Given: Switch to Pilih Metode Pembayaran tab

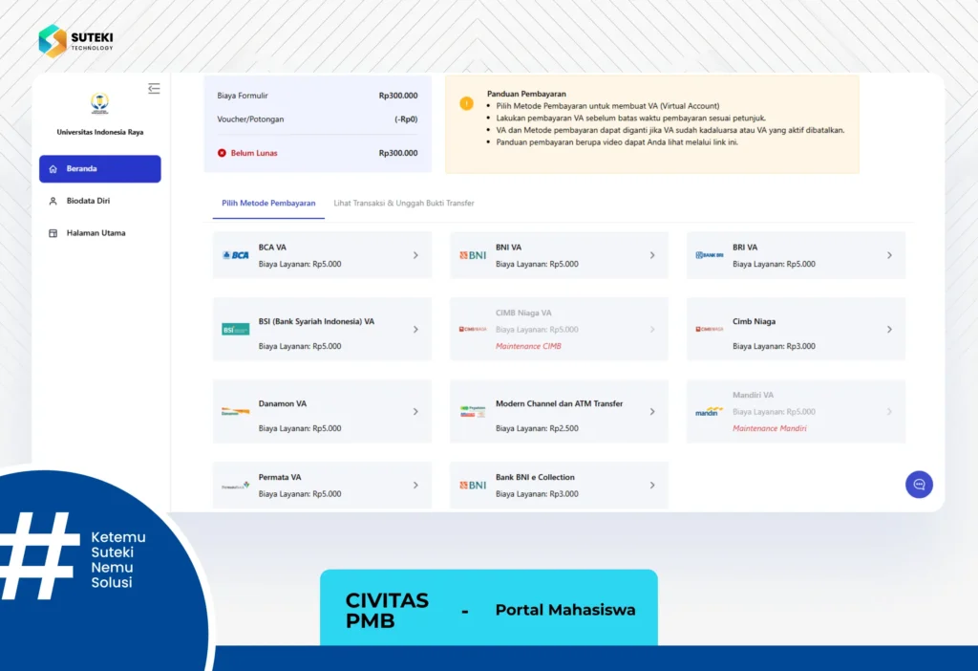Looking at the screenshot, I should (x=268, y=204).
